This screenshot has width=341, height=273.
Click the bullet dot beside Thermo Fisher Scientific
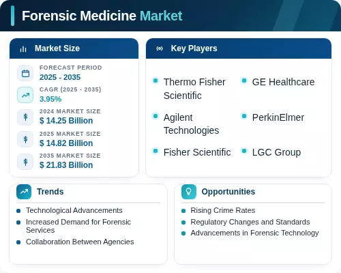pyautogui.click(x=155, y=81)
